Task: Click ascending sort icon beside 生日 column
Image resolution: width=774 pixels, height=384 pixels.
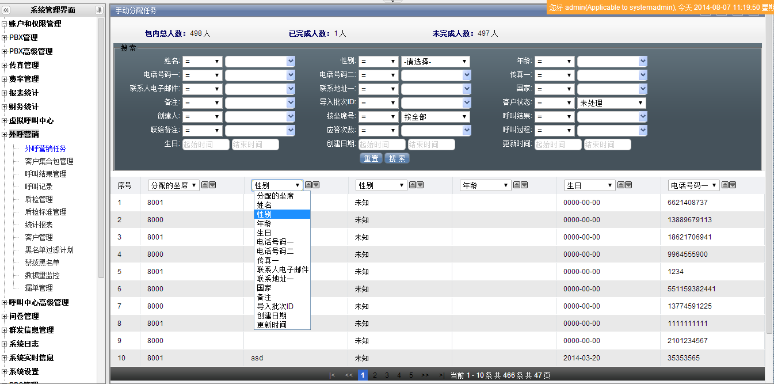Action: click(620, 185)
